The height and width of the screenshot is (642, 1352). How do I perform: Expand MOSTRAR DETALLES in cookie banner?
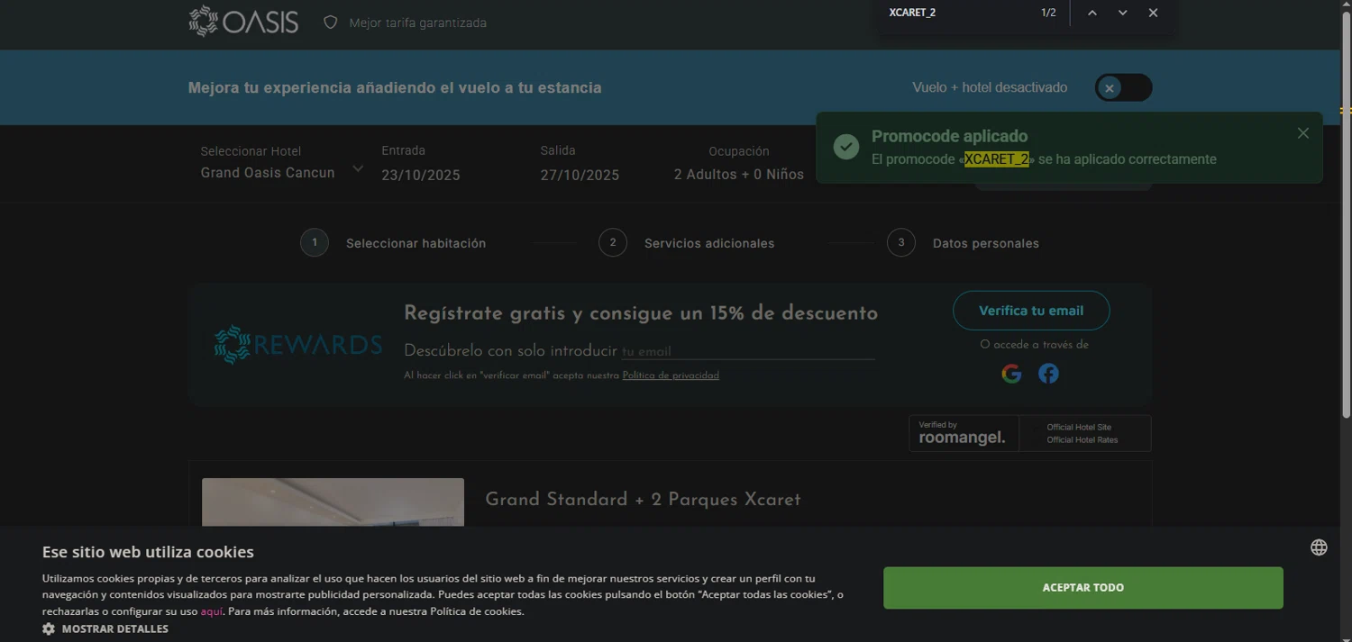point(105,628)
